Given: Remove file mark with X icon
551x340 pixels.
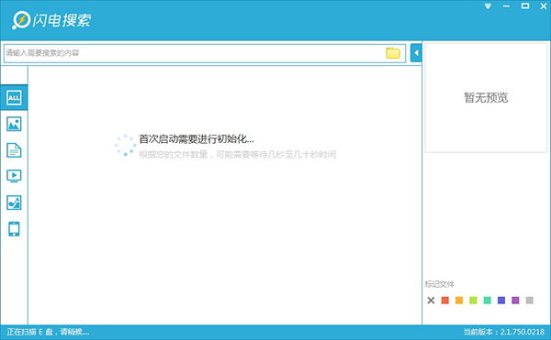Looking at the screenshot, I should pos(432,301).
